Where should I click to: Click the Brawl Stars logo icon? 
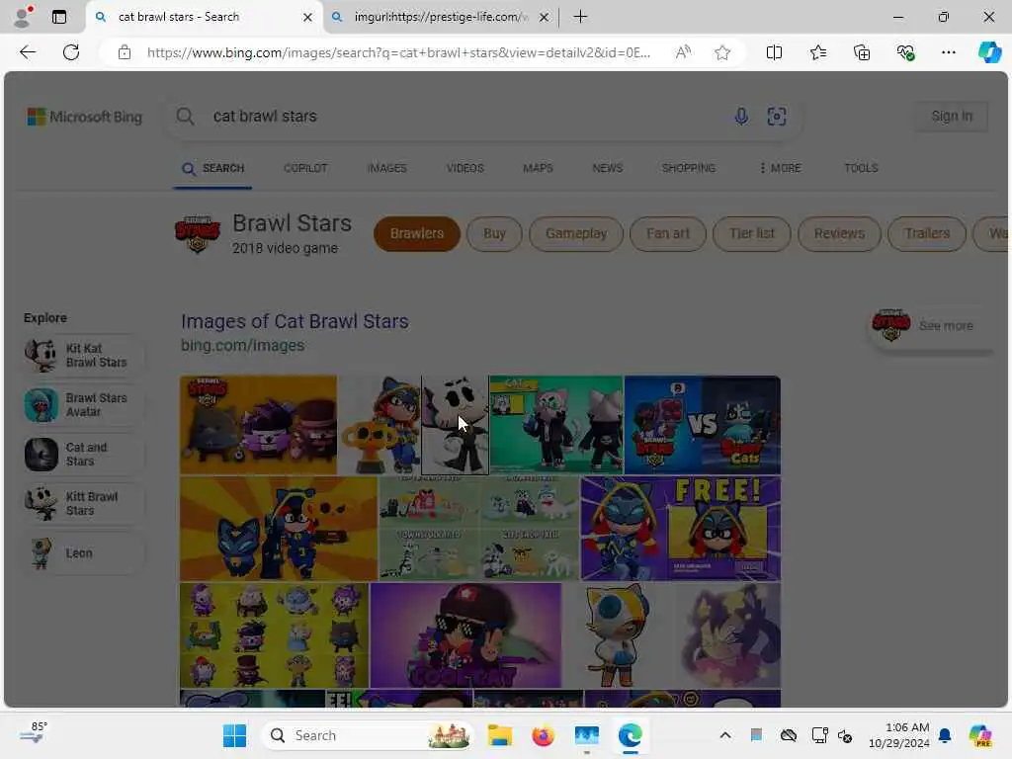click(198, 234)
